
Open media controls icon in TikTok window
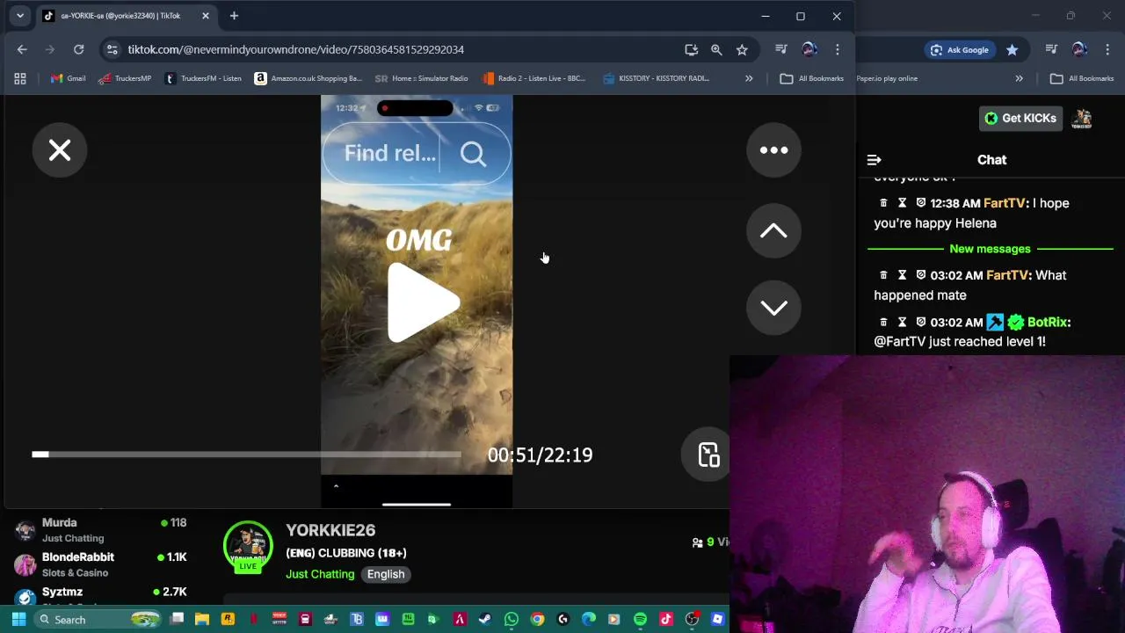coord(781,49)
